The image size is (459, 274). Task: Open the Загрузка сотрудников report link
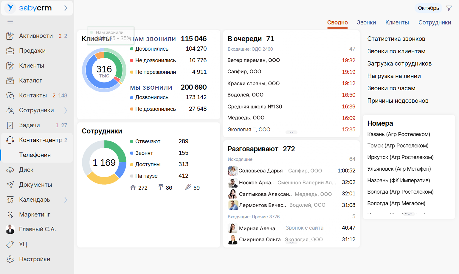coord(399,63)
